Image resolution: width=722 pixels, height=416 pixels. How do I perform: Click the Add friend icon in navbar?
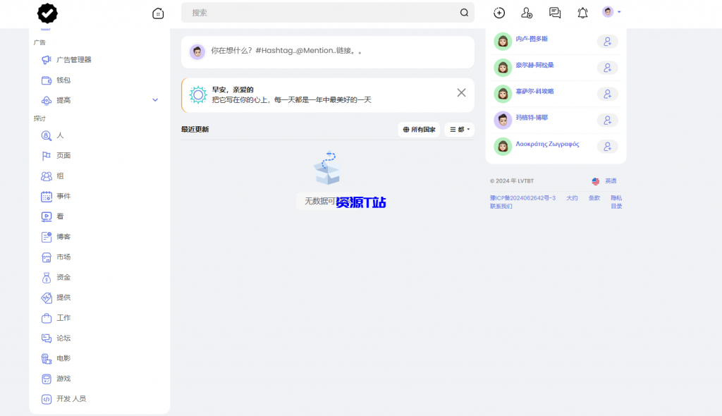527,13
